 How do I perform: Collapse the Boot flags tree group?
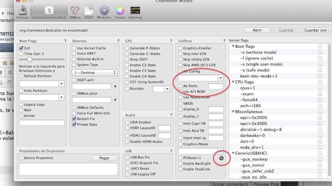pos(233,46)
